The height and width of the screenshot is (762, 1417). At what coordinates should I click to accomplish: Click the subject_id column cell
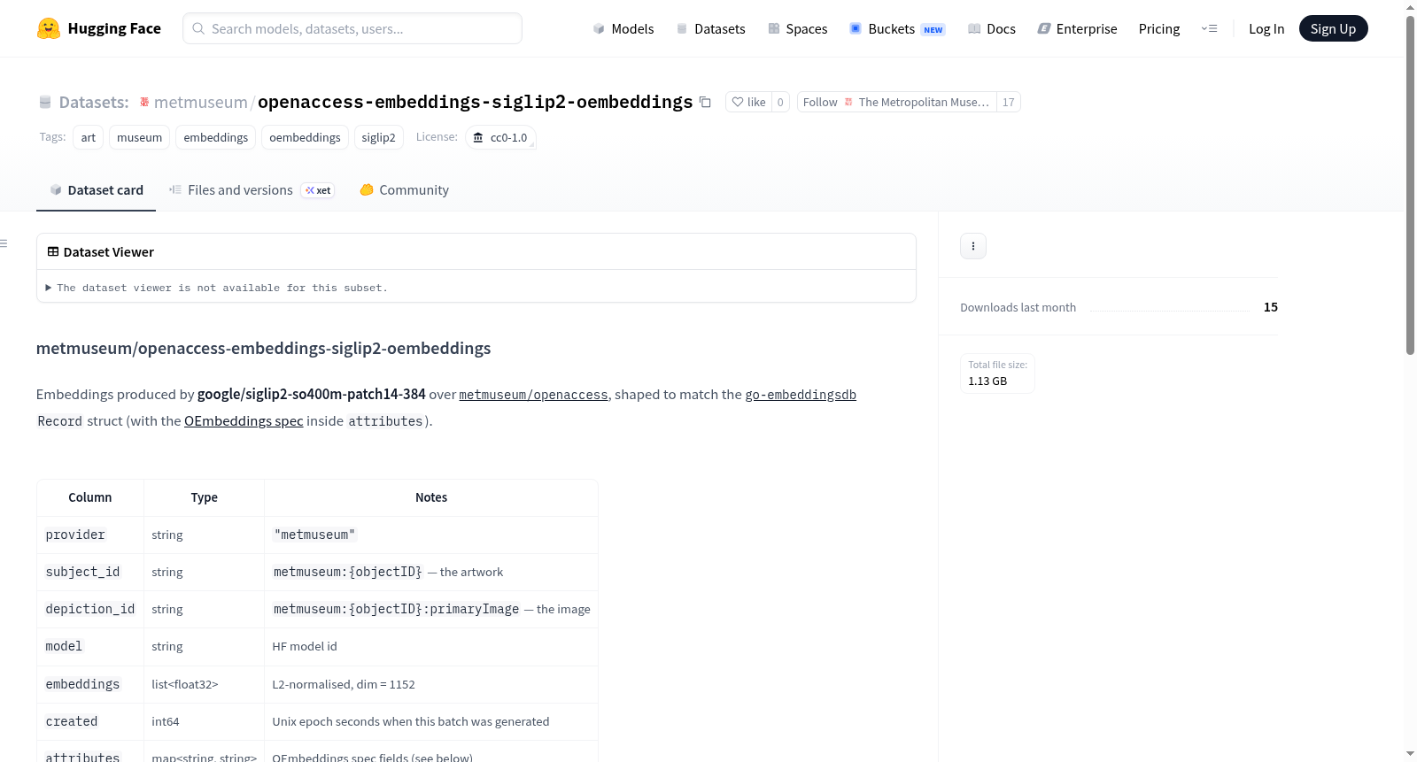[x=90, y=573]
